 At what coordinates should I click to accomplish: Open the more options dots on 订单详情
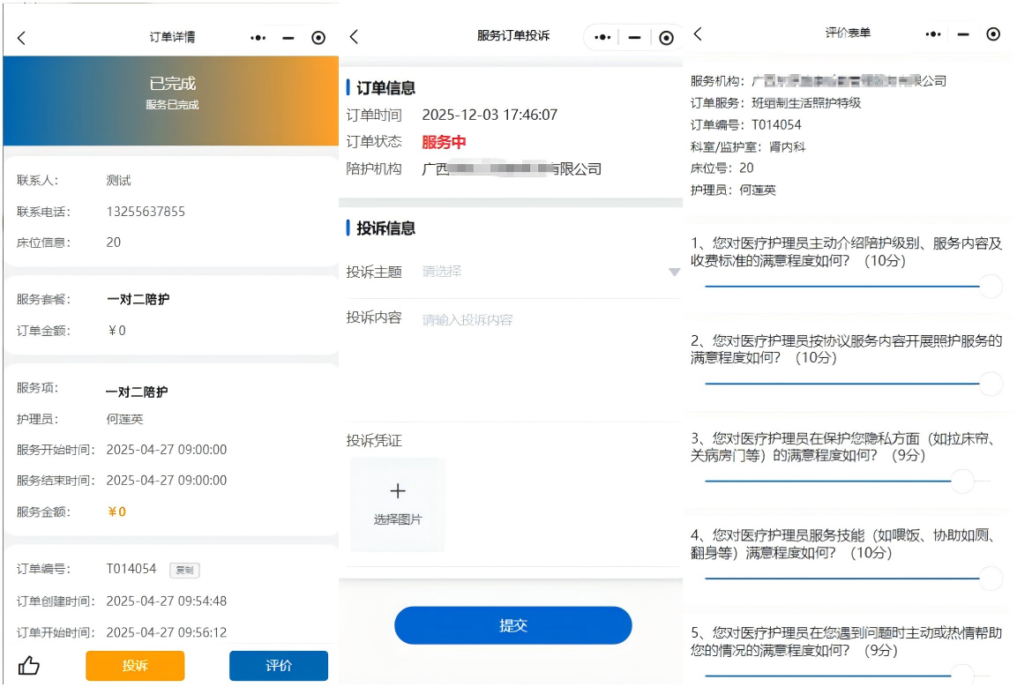258,38
